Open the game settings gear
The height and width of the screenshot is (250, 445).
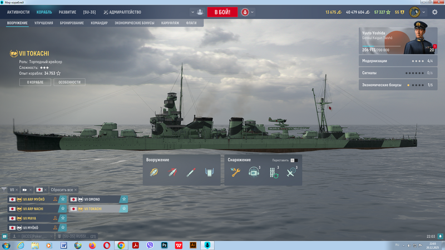tap(434, 12)
